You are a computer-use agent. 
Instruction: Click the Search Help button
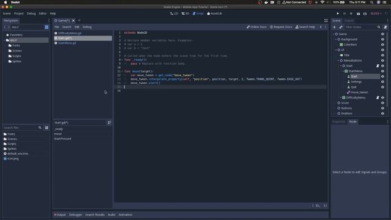pos(305,27)
